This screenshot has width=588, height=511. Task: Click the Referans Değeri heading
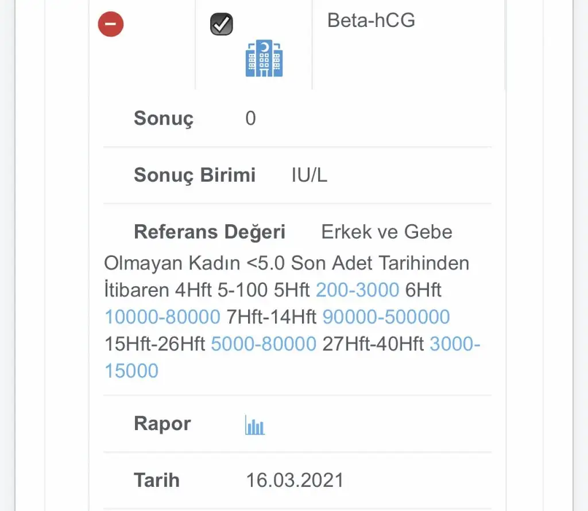tap(209, 232)
